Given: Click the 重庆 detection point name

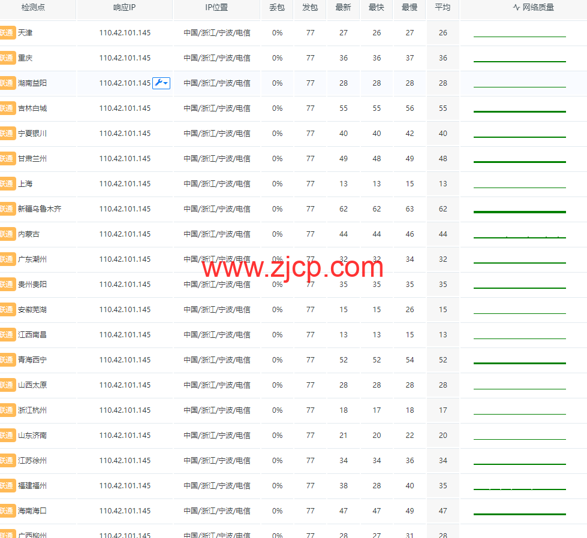Looking at the screenshot, I should (x=26, y=58).
